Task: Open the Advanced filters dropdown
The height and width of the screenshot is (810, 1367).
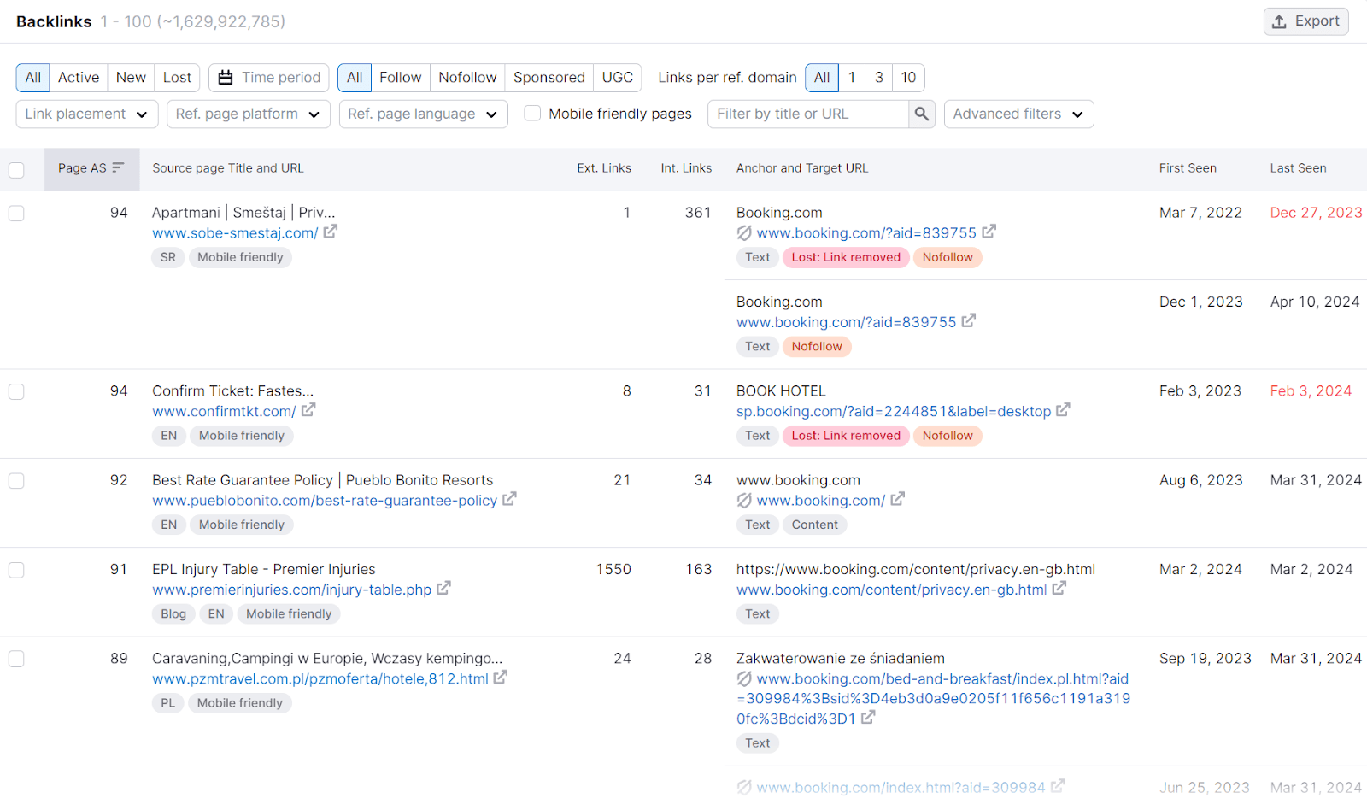Action: (1018, 114)
